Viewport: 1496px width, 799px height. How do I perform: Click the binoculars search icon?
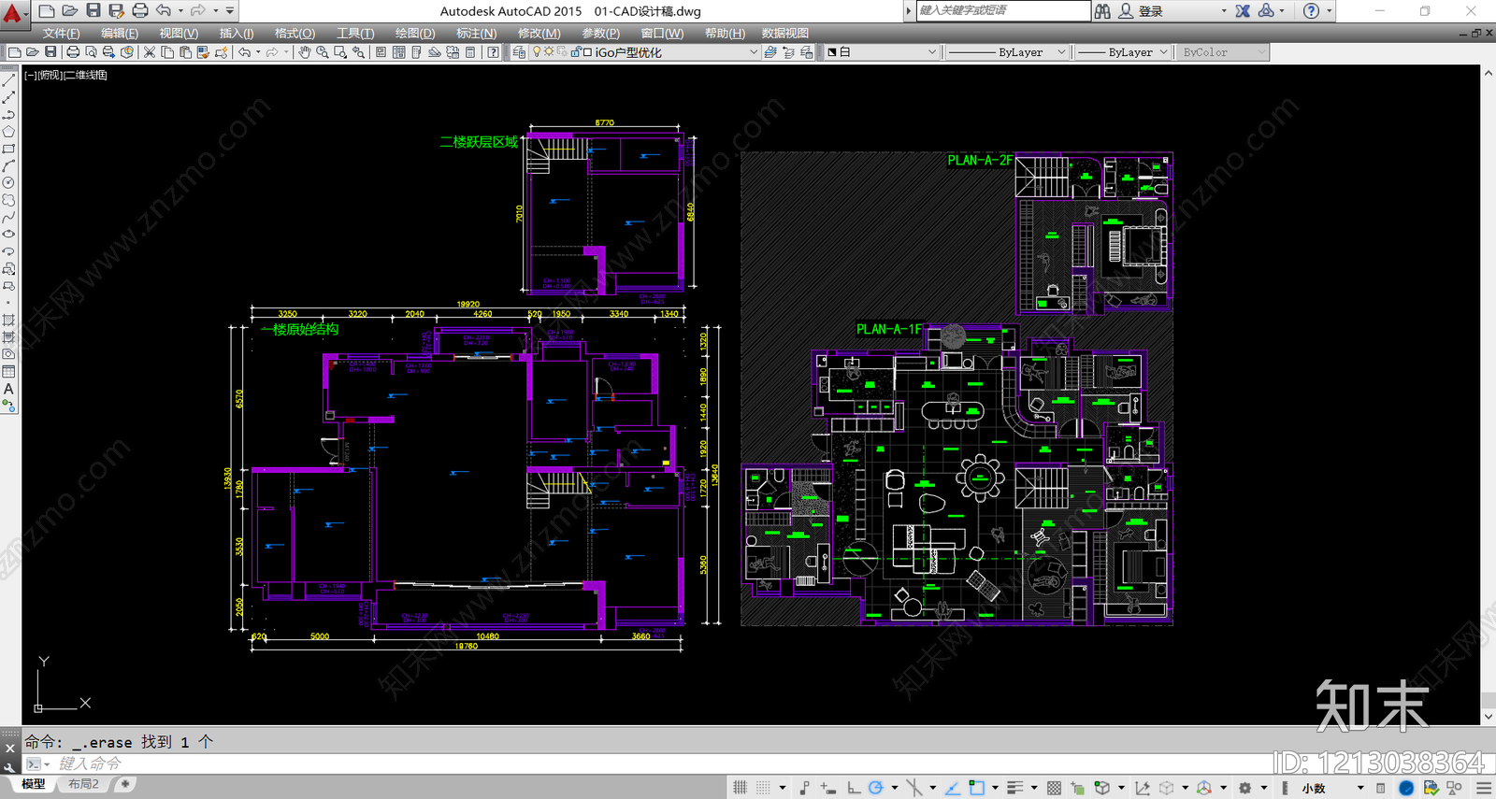coord(1102,11)
